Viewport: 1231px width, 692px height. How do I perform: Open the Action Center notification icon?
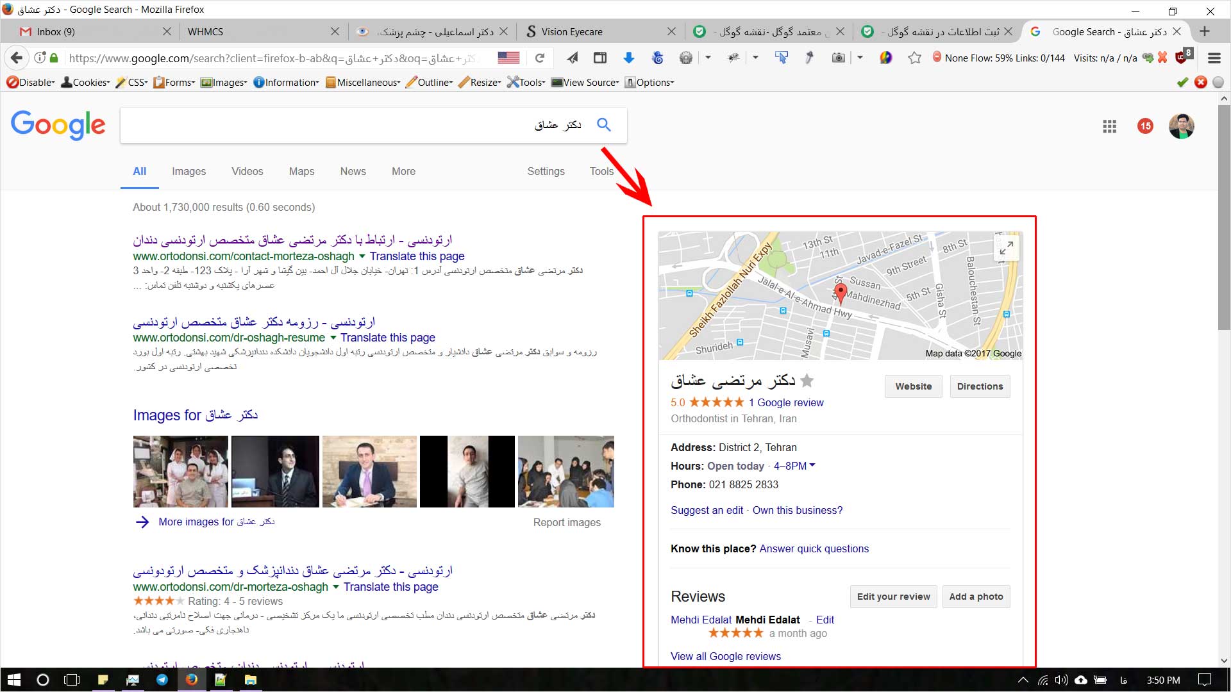(x=1205, y=680)
